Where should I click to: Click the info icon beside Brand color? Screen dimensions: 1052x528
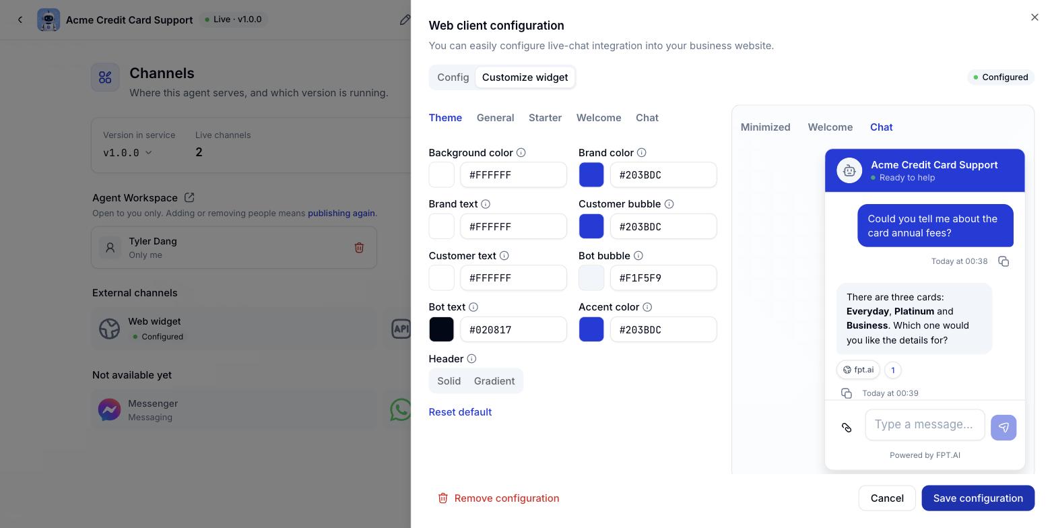point(642,153)
